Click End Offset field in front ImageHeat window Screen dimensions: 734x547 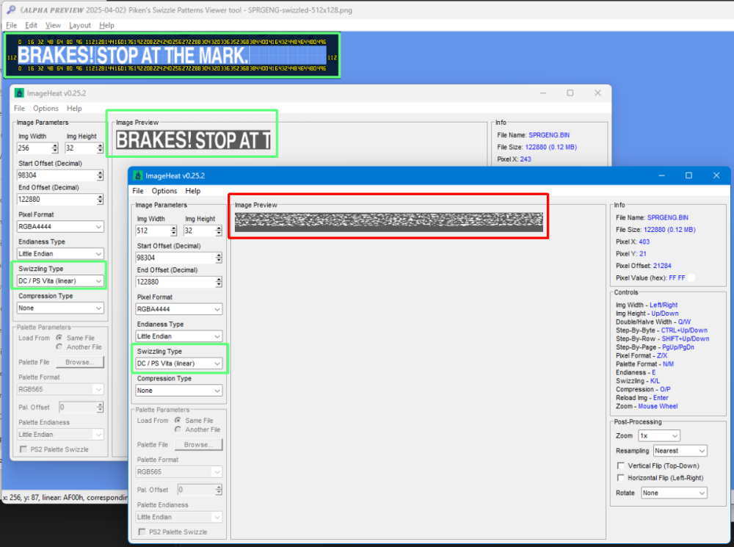[175, 282]
